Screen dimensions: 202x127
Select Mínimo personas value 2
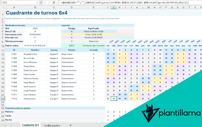tap(35, 41)
